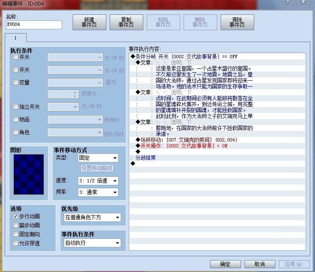
Task: Uncheck the 步行动画 option
Action: [x=15, y=216]
